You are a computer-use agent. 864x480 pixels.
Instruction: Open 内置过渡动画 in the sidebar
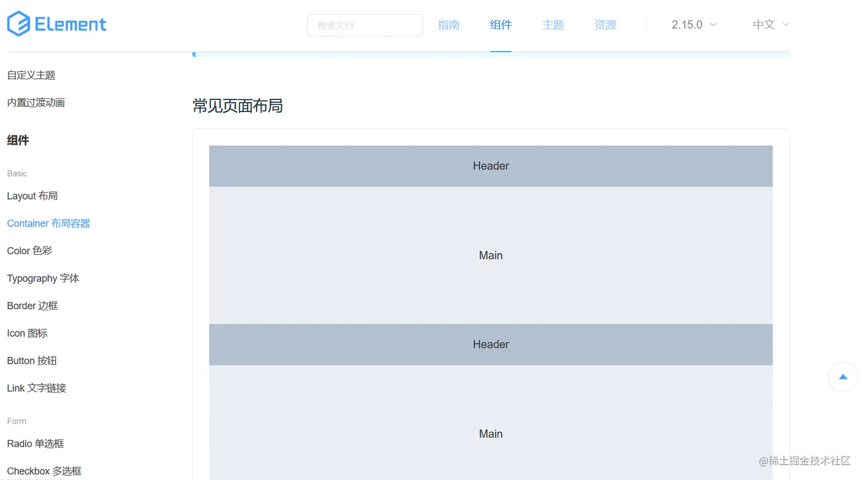click(36, 102)
